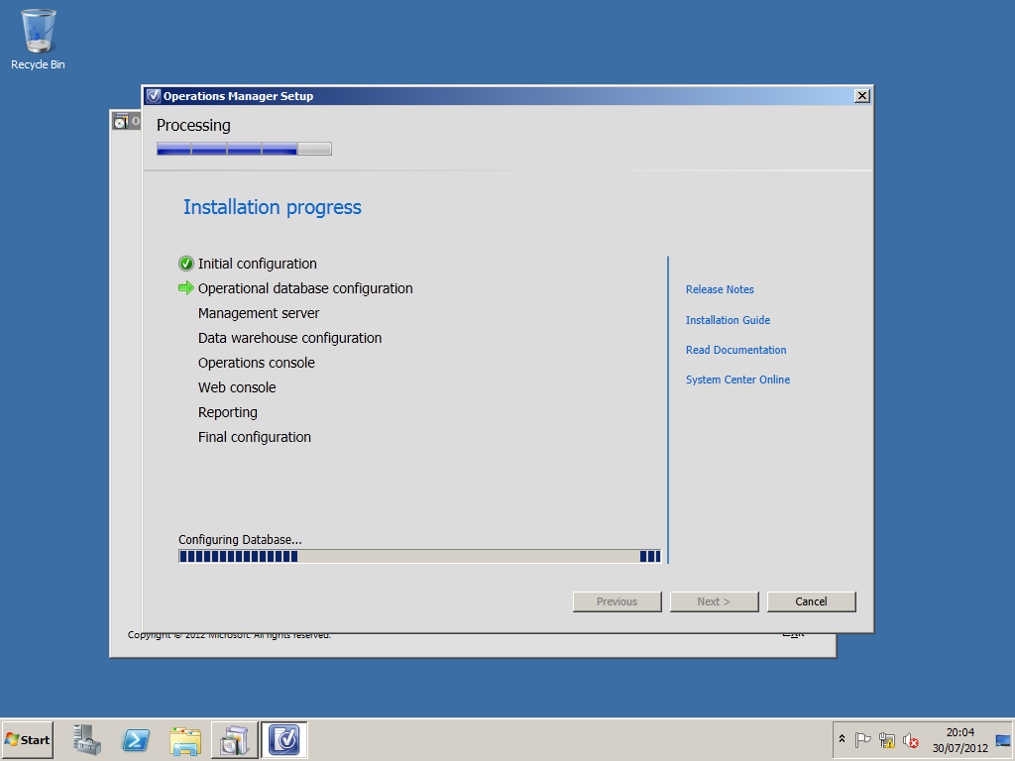Open the Installation Guide link
Image resolution: width=1015 pixels, height=761 pixels.
point(728,320)
